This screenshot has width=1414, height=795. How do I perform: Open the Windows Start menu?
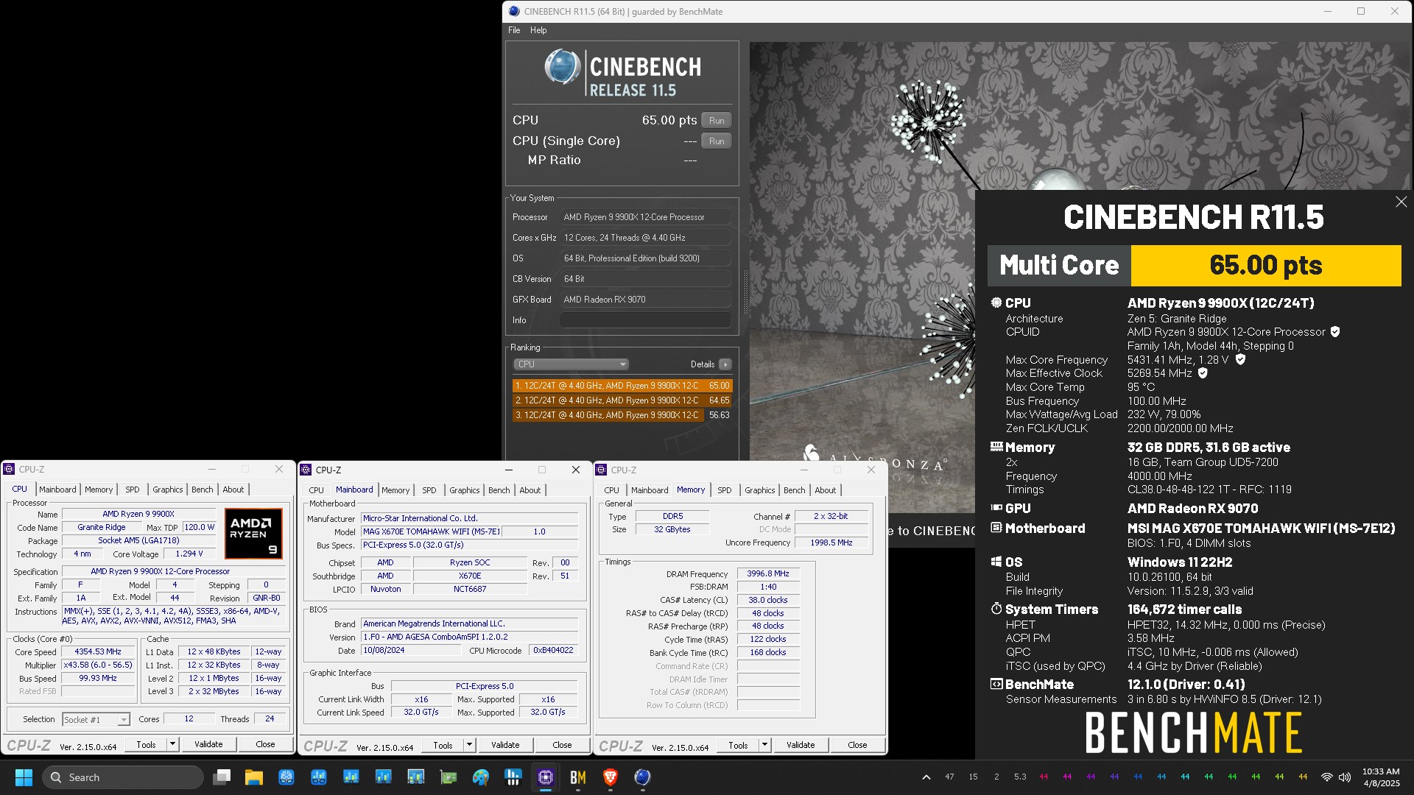point(24,777)
